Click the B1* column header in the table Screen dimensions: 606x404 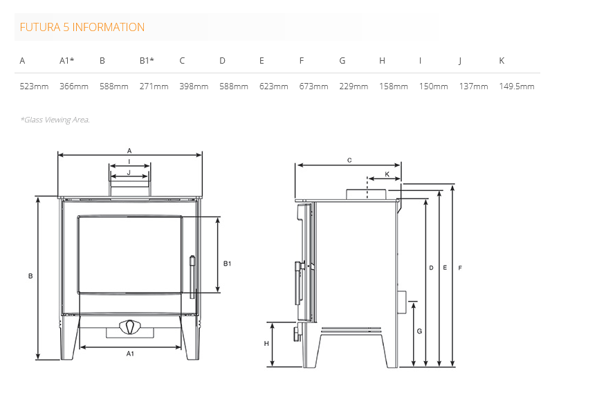tap(147, 61)
